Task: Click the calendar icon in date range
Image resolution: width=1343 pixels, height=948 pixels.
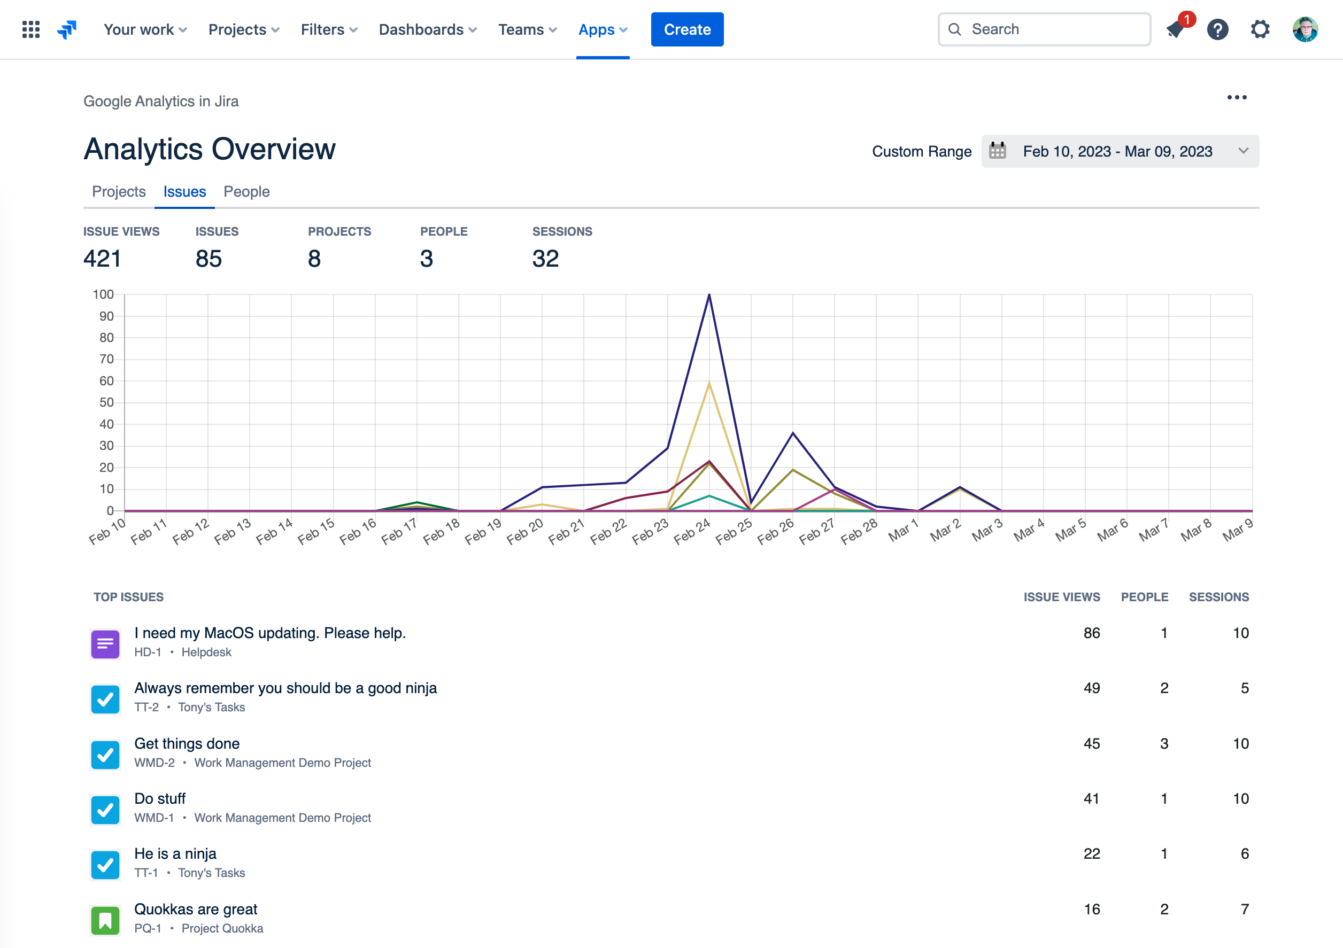Action: pos(997,151)
